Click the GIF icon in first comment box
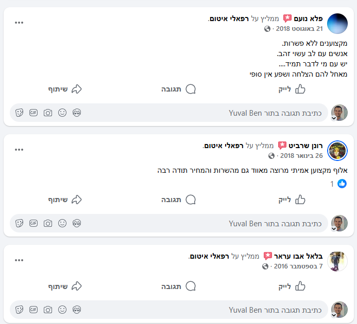 [33, 113]
